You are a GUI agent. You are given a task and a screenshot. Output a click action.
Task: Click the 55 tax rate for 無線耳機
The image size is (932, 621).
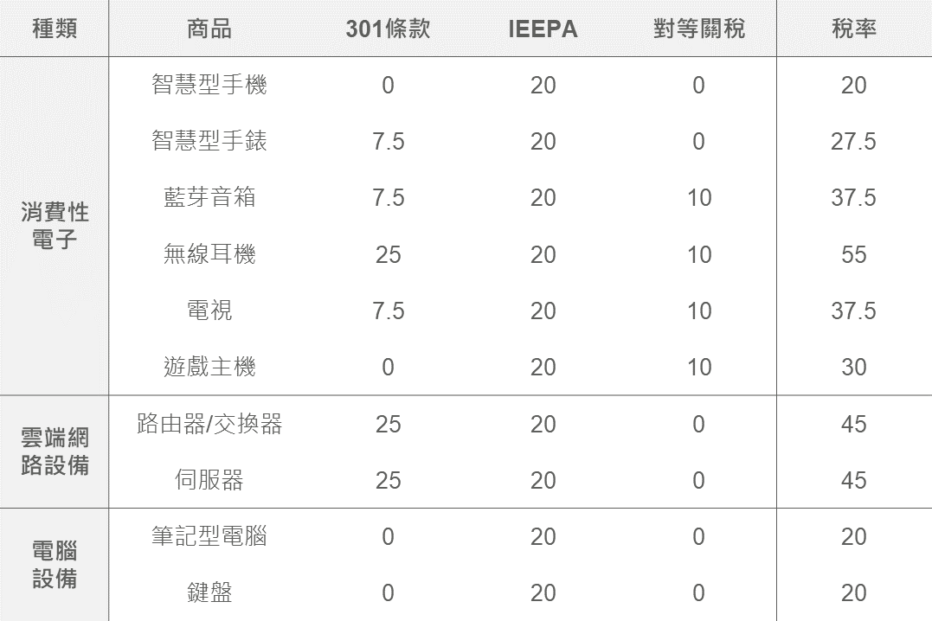coord(853,254)
